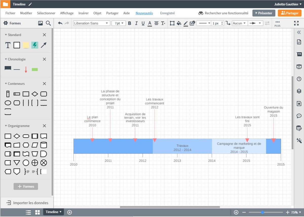This screenshot has height=217, width=304.
Task: Click the orange folder documents icon
Action: tap(5, 4)
